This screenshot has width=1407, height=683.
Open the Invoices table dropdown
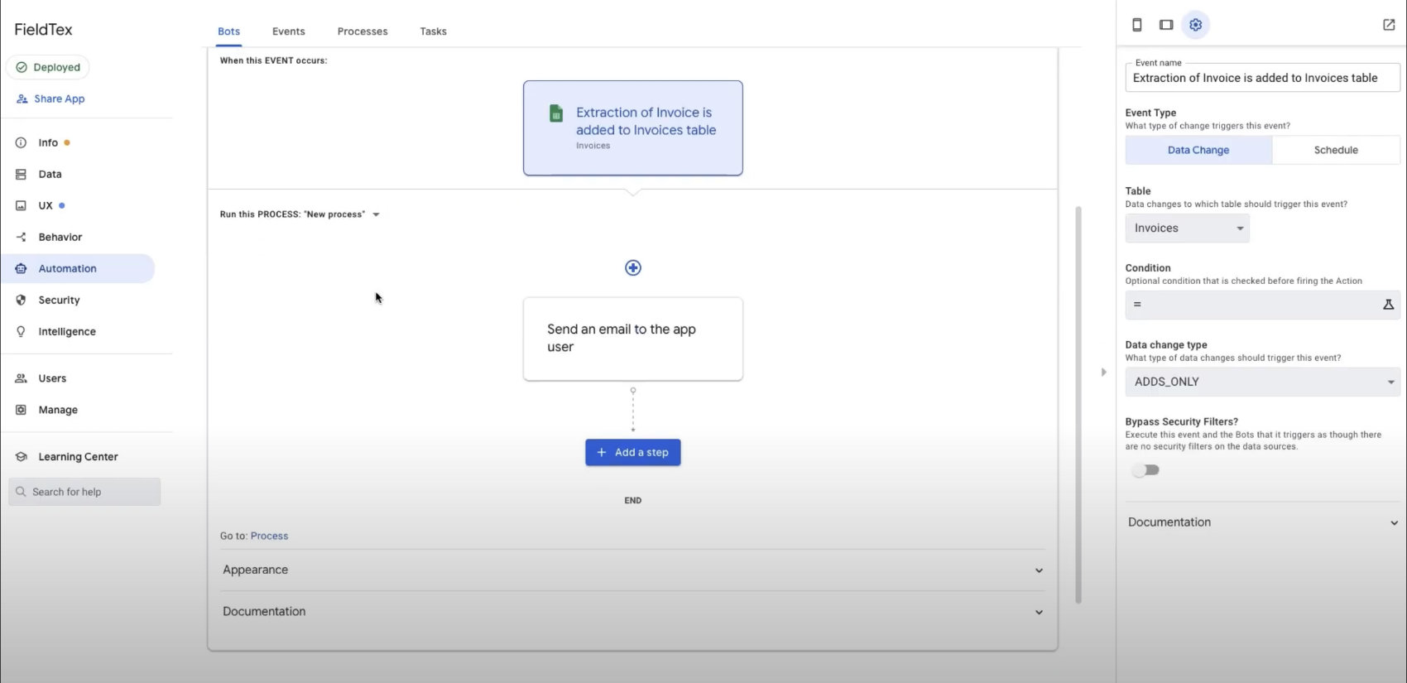(x=1187, y=228)
